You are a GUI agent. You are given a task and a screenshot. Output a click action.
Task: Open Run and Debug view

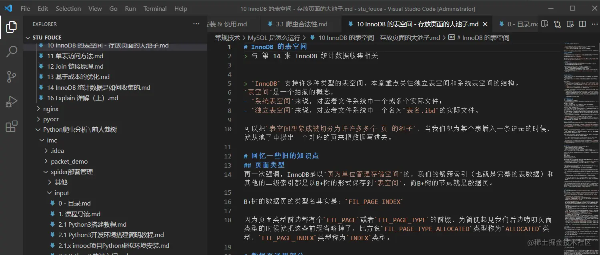(11, 101)
